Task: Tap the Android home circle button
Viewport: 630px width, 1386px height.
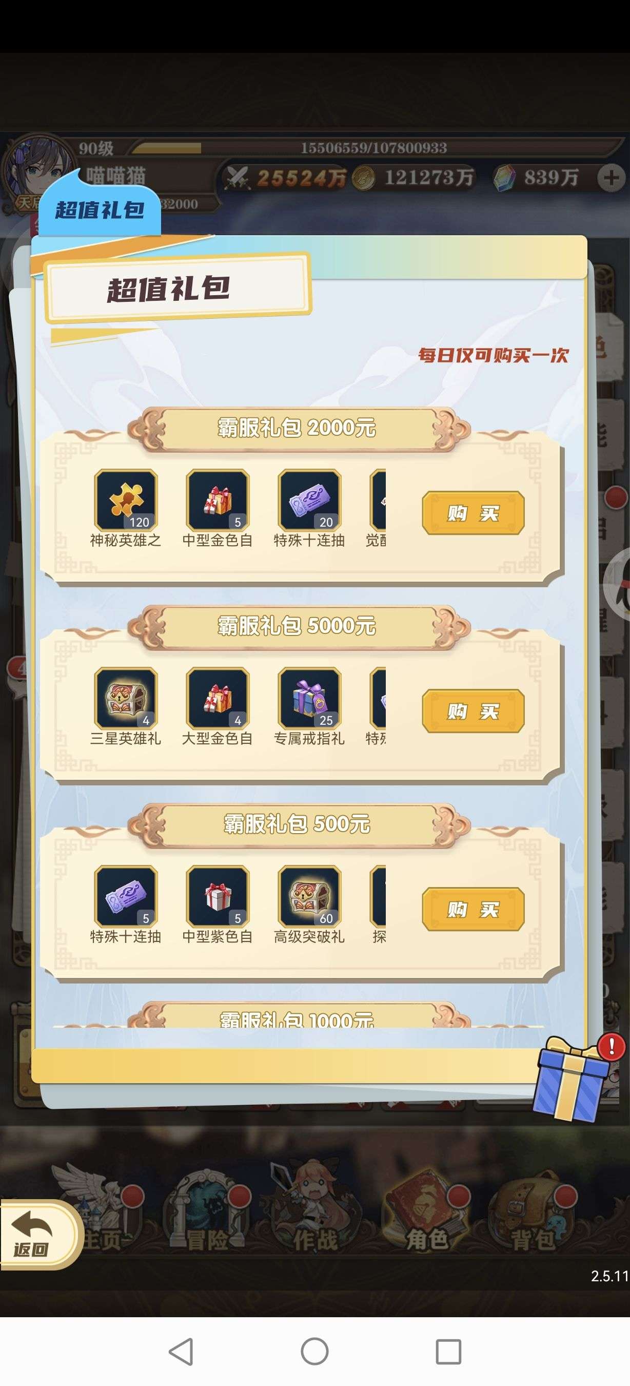Action: click(x=314, y=1351)
